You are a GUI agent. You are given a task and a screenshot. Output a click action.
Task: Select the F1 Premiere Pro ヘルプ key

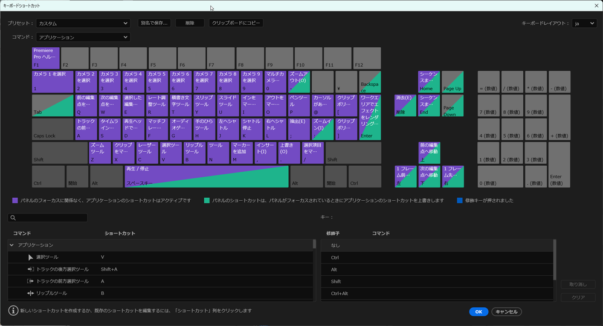[46, 58]
